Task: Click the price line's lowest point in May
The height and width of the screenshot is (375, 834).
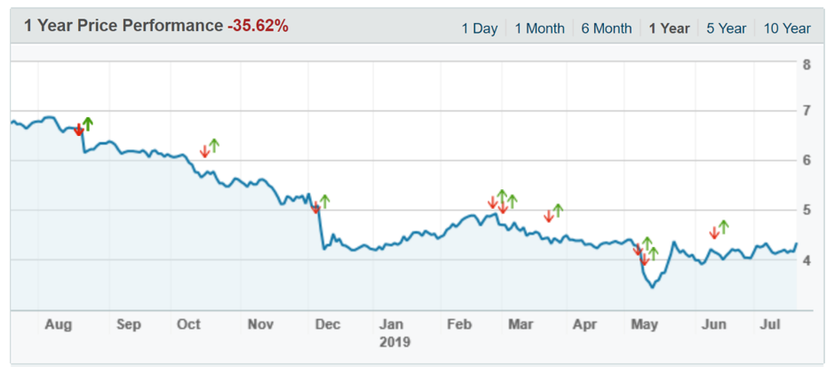Action: click(x=652, y=286)
